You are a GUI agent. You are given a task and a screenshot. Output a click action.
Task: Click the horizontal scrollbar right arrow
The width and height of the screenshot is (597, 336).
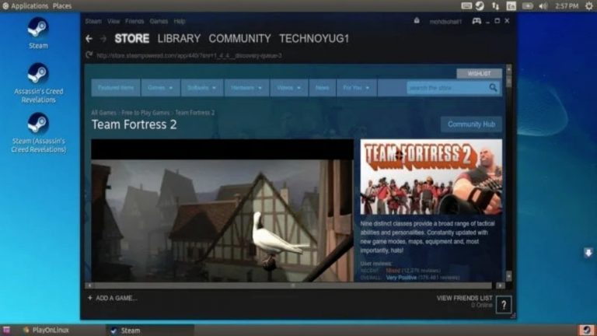click(x=500, y=285)
